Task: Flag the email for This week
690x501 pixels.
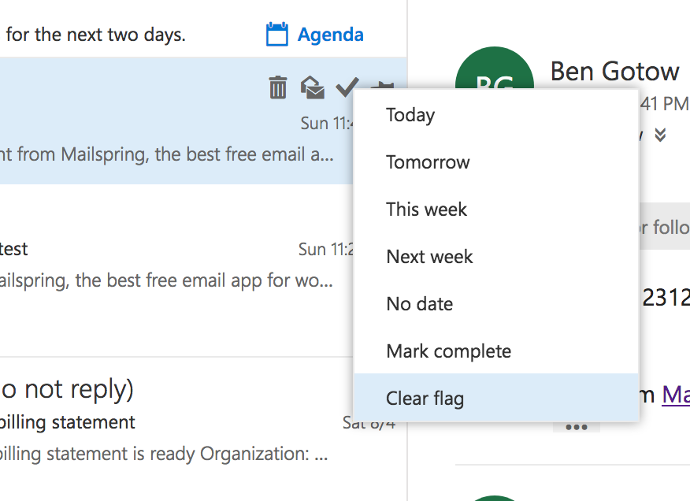Action: pos(426,210)
